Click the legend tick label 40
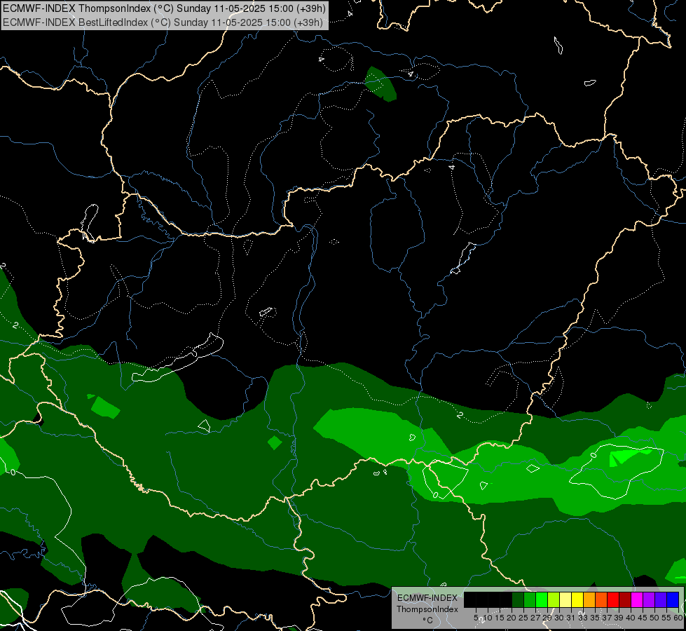686x631 pixels. click(631, 618)
